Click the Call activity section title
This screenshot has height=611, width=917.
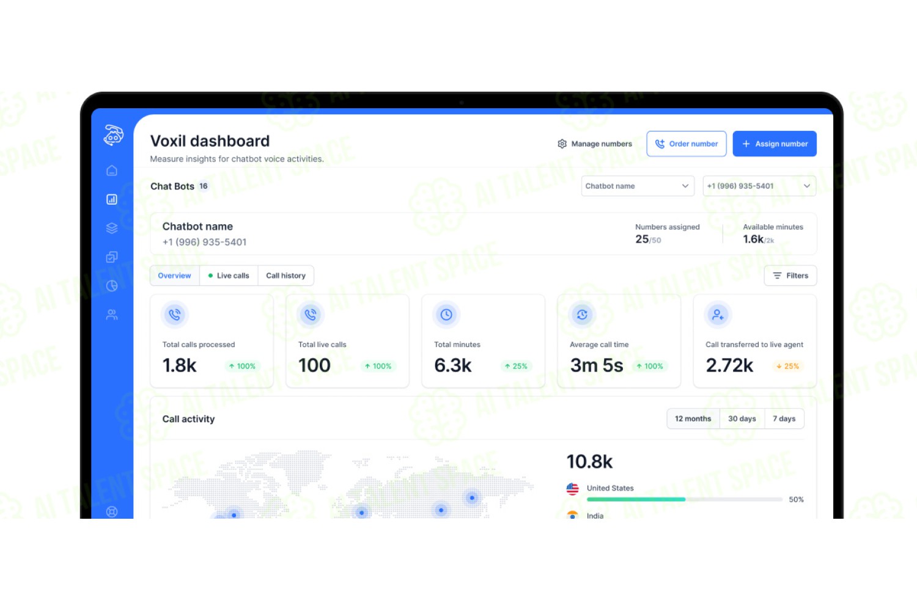click(188, 419)
